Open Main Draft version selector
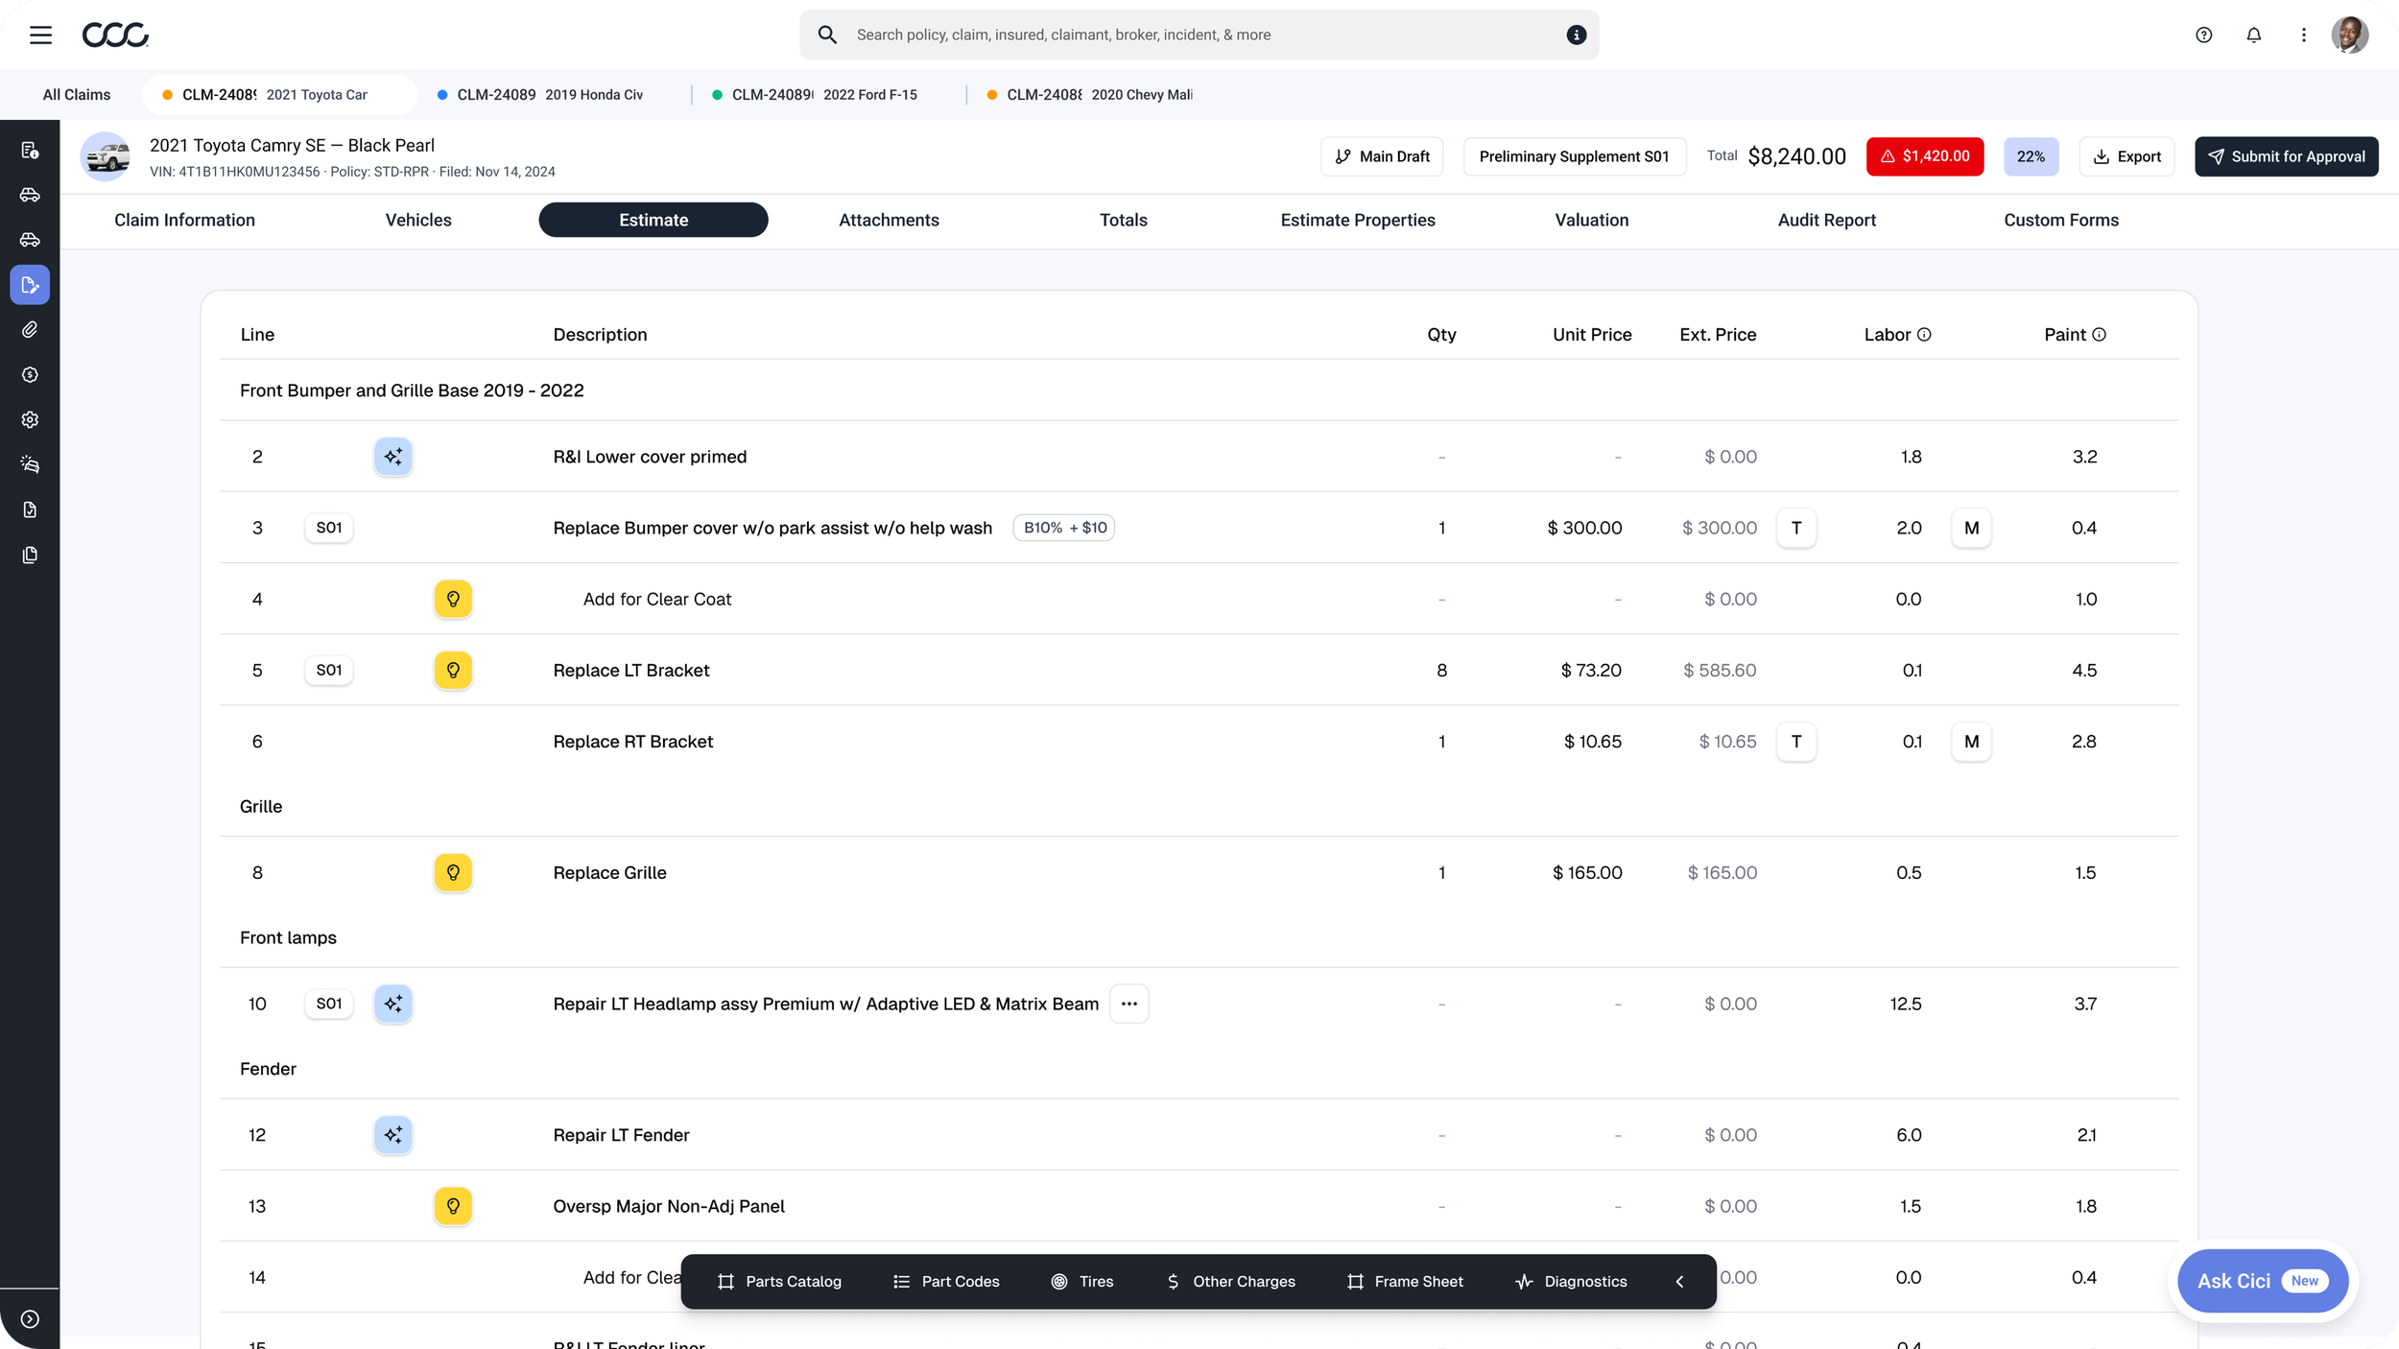Viewport: 2399px width, 1349px height. (x=1382, y=156)
